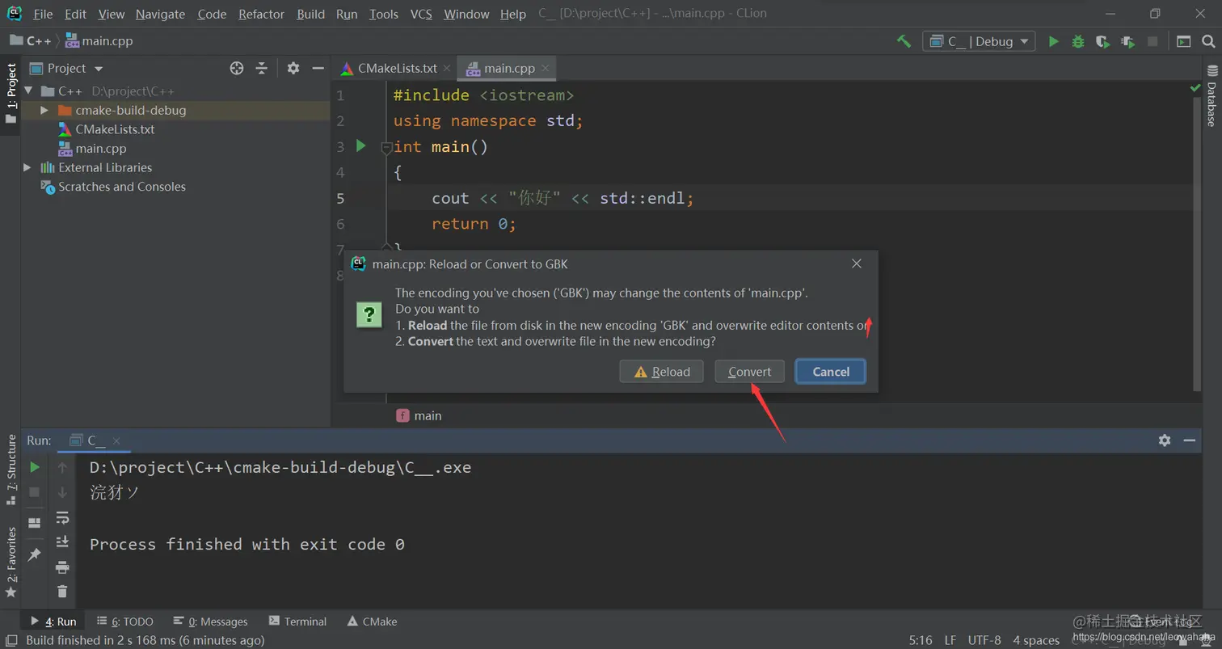
Task: Open the 2: Favorites side panel
Action: pyautogui.click(x=11, y=563)
